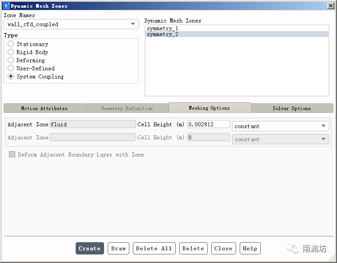The width and height of the screenshot is (337, 263).
Task: Select symmetry_2 zone in the list
Action: [x=162, y=34]
